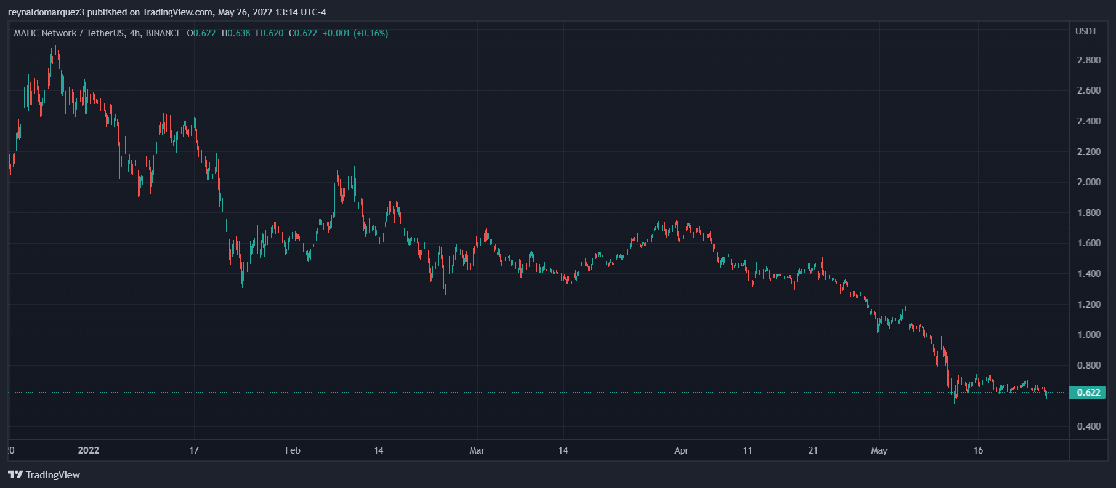
Task: Click the green 0.622 current price tag
Action: tap(1088, 393)
